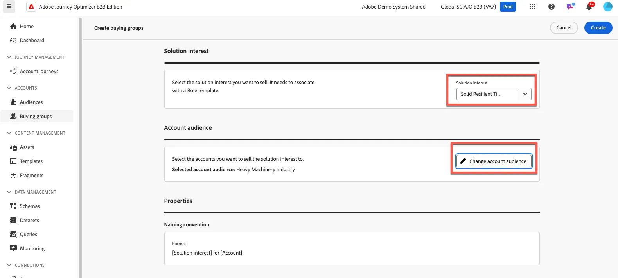Collapse the Content Management section
This screenshot has height=278, width=618.
coord(9,133)
